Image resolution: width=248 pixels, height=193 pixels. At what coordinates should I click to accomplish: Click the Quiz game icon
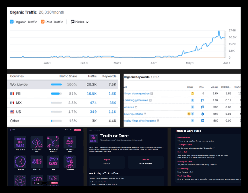click(x=53, y=162)
